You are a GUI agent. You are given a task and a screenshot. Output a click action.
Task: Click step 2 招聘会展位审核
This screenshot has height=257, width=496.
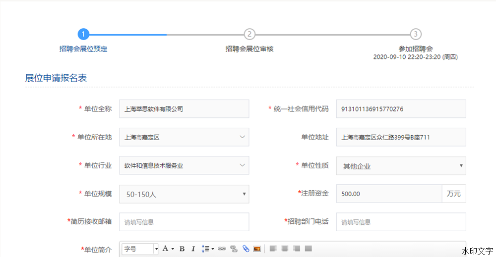coord(249,34)
